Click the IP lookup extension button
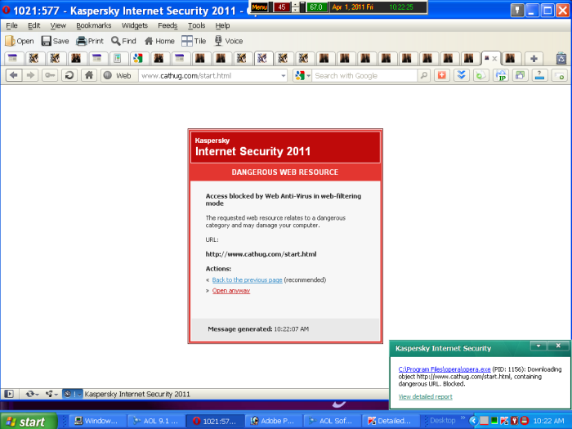This screenshot has width=572, height=429. click(501, 75)
